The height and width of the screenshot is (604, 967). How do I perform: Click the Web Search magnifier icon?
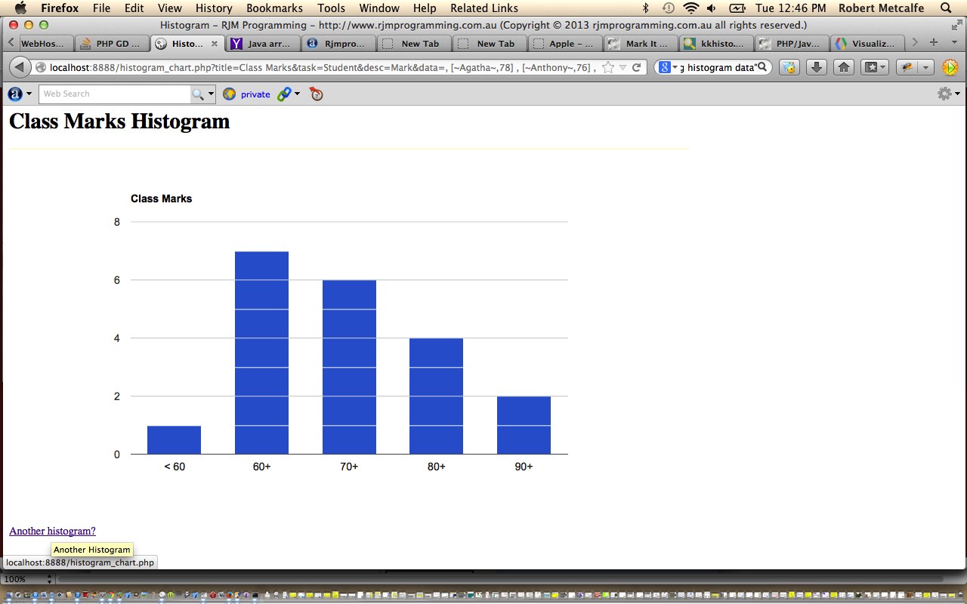click(198, 94)
